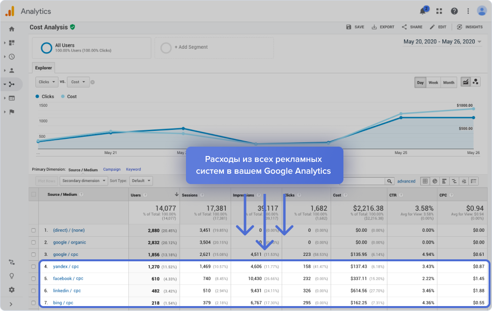Open the Sort Type Default dropdown
The height and width of the screenshot is (311, 492).
[x=141, y=181]
